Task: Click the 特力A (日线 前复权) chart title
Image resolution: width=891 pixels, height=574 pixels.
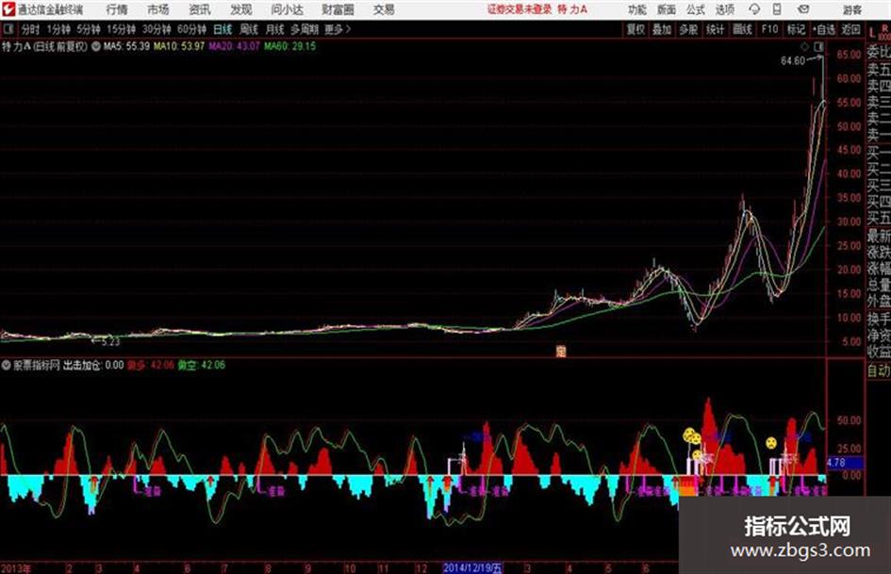Action: (x=45, y=46)
